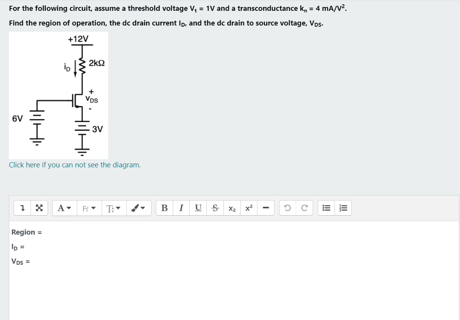Click the tab key insertion icon

coord(22,208)
